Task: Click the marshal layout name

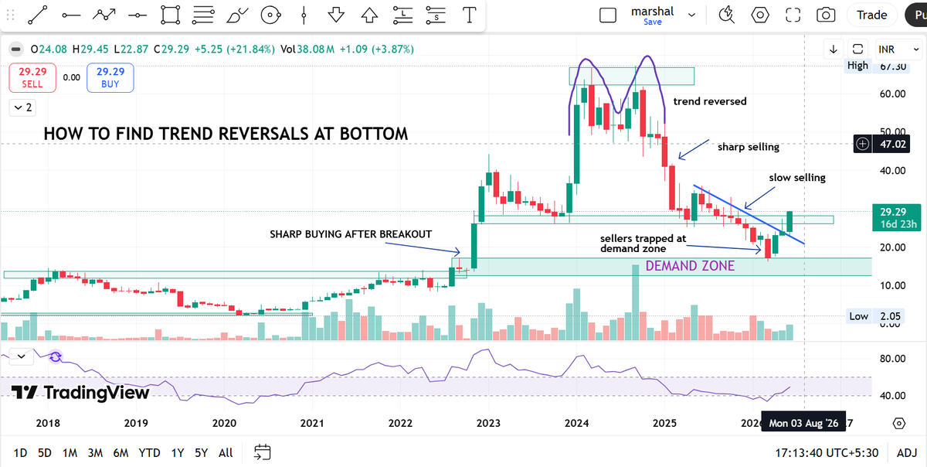Action: coord(652,11)
